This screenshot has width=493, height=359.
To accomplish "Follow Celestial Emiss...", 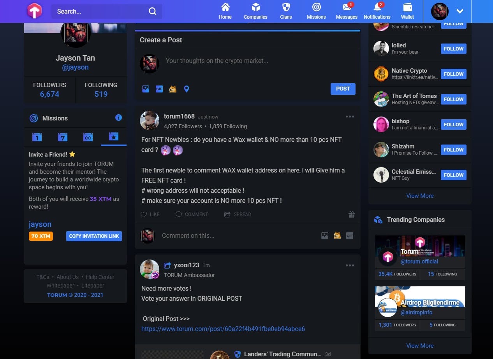I will click(x=454, y=175).
